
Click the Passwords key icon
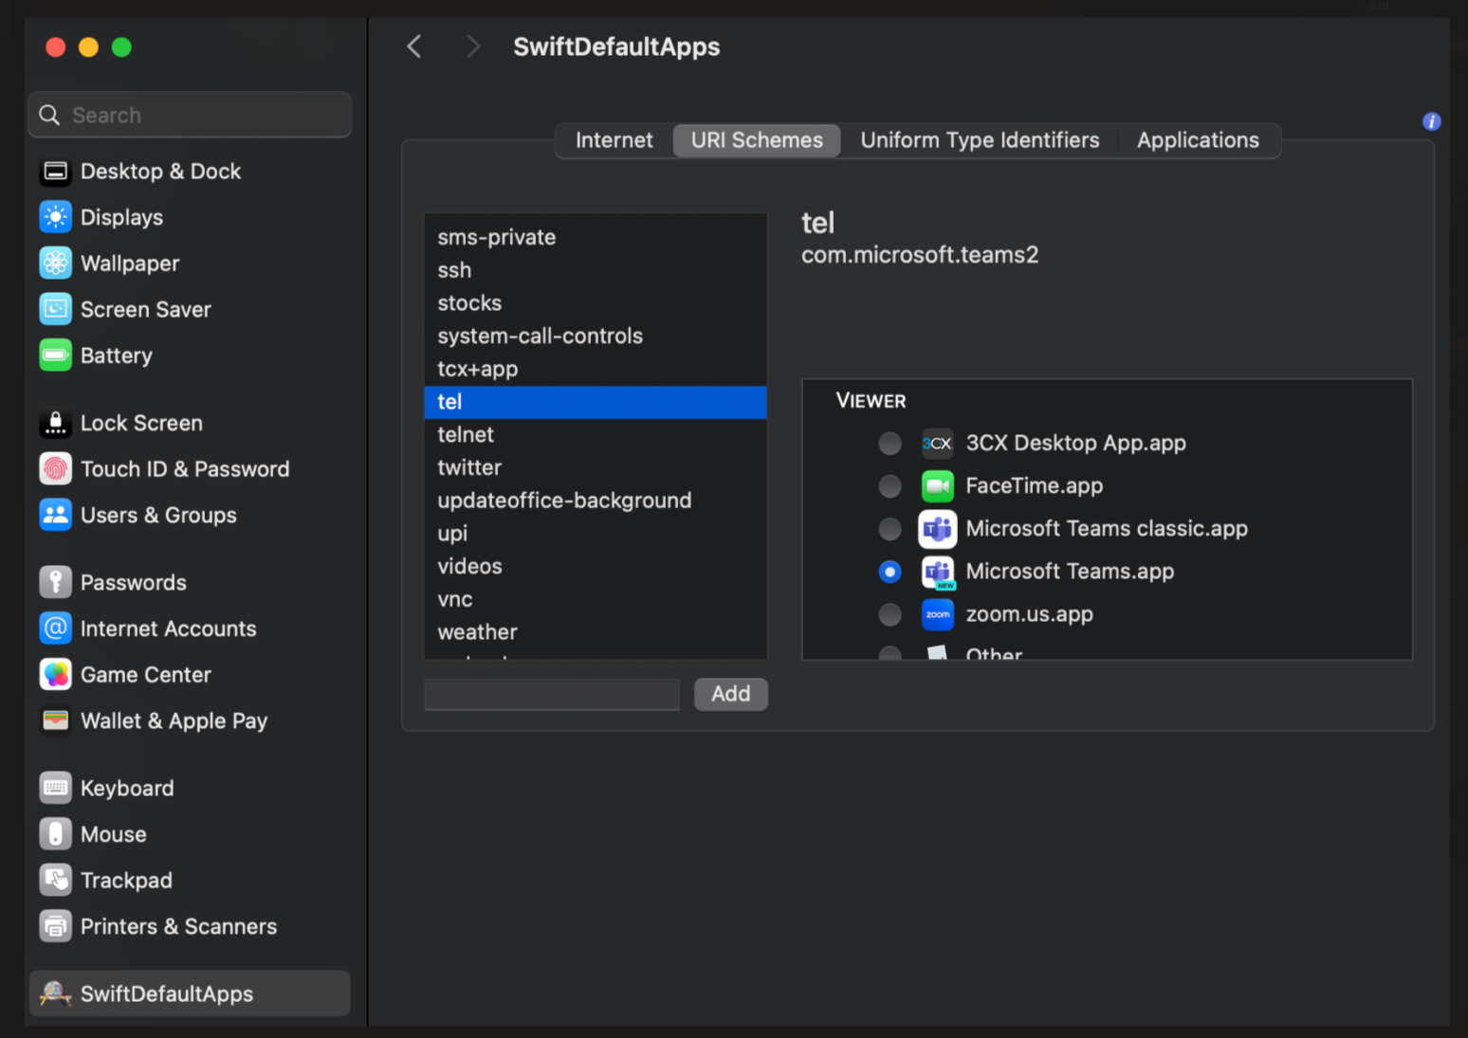click(56, 582)
